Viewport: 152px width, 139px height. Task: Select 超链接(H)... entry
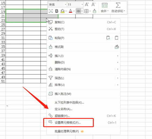(x=83, y=116)
